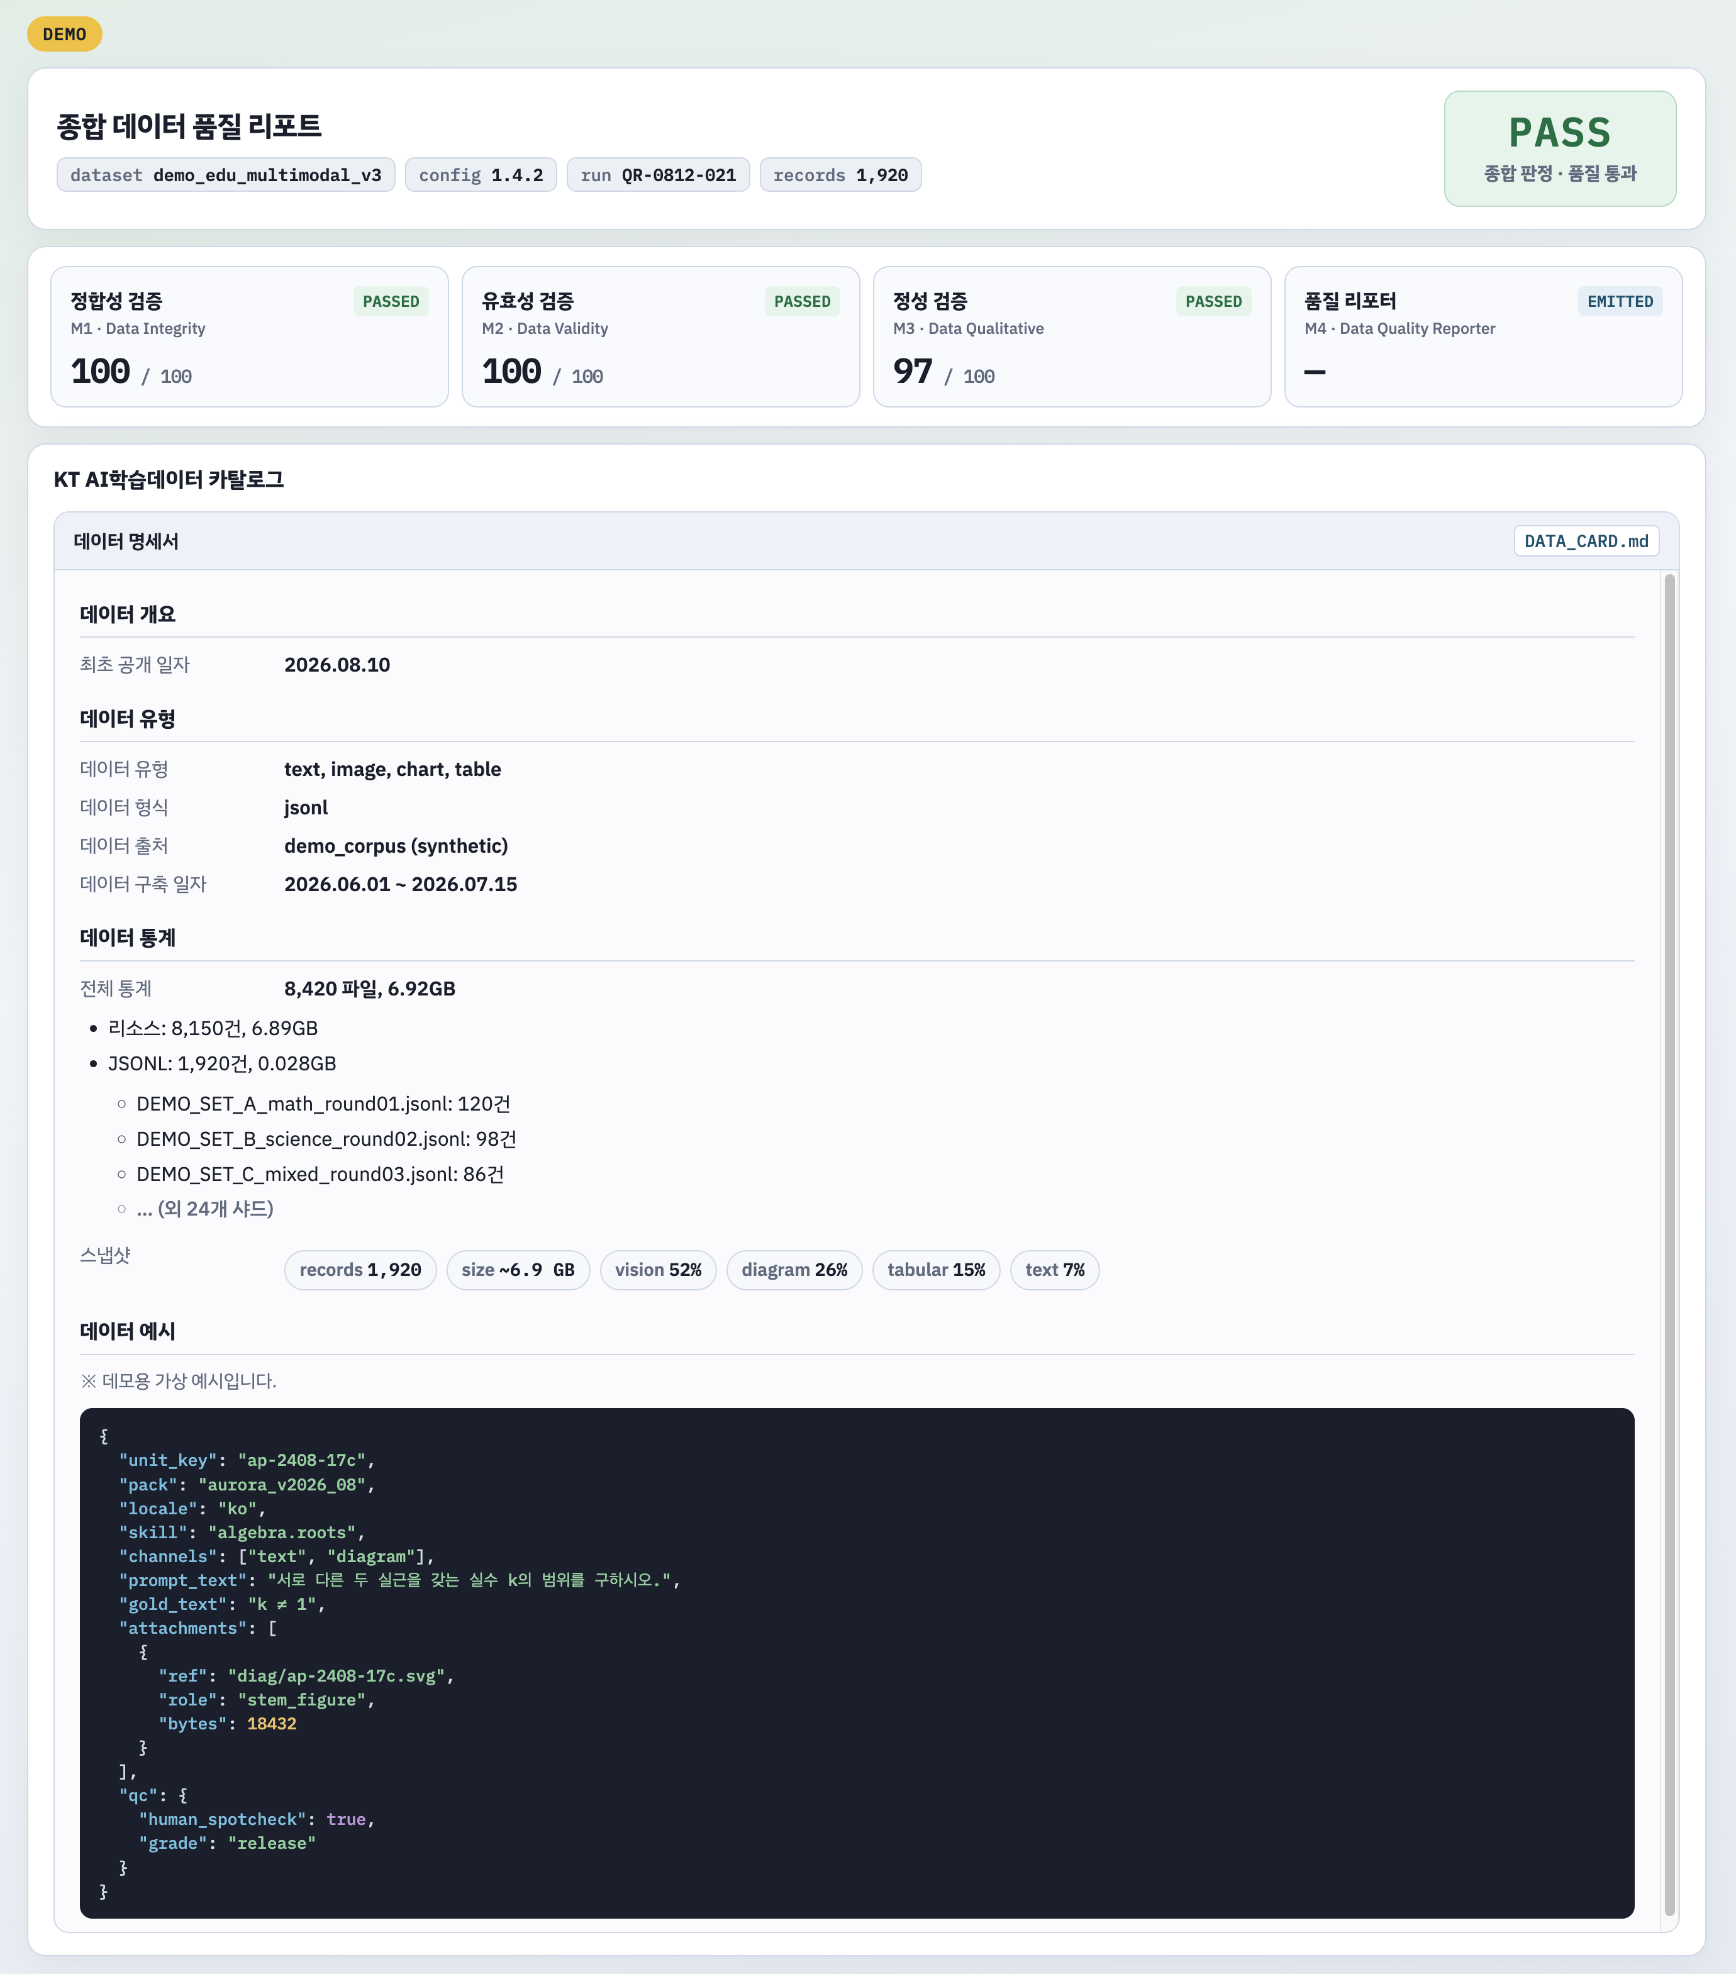Click the unit_key line in JSON sample
This screenshot has width=1736, height=1974.
click(247, 1460)
